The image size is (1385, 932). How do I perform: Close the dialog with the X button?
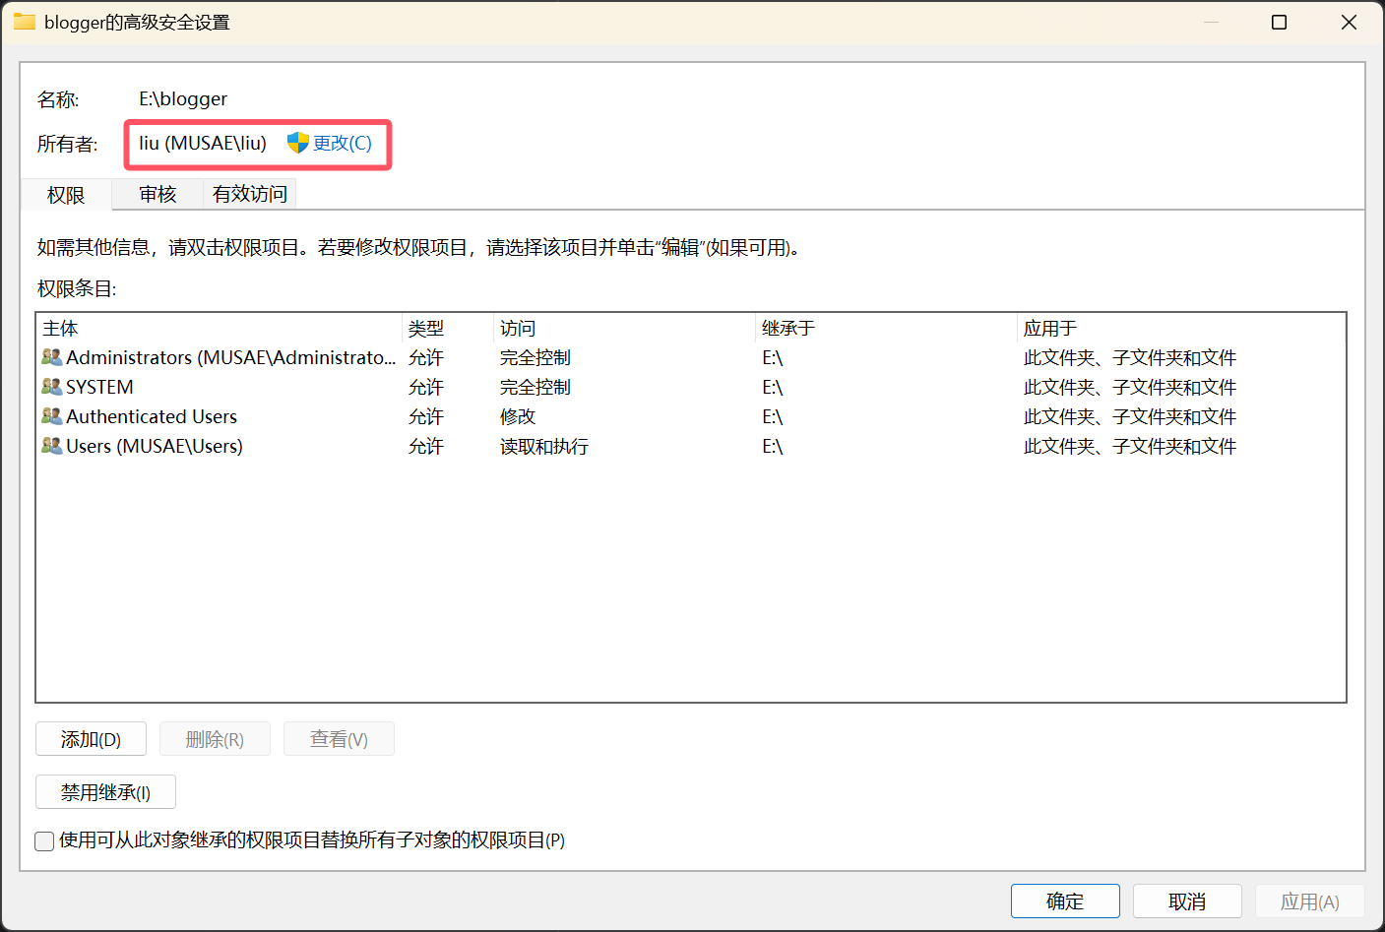tap(1349, 22)
